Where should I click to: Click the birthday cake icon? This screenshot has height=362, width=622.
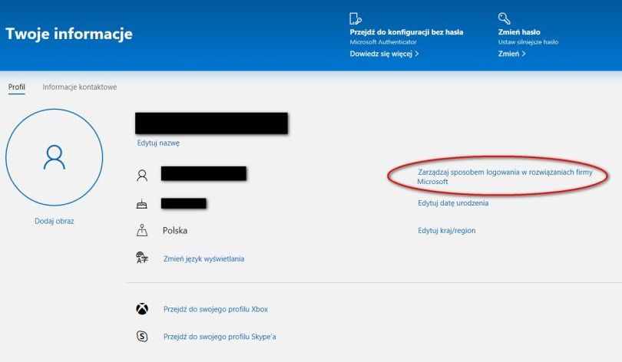142,203
